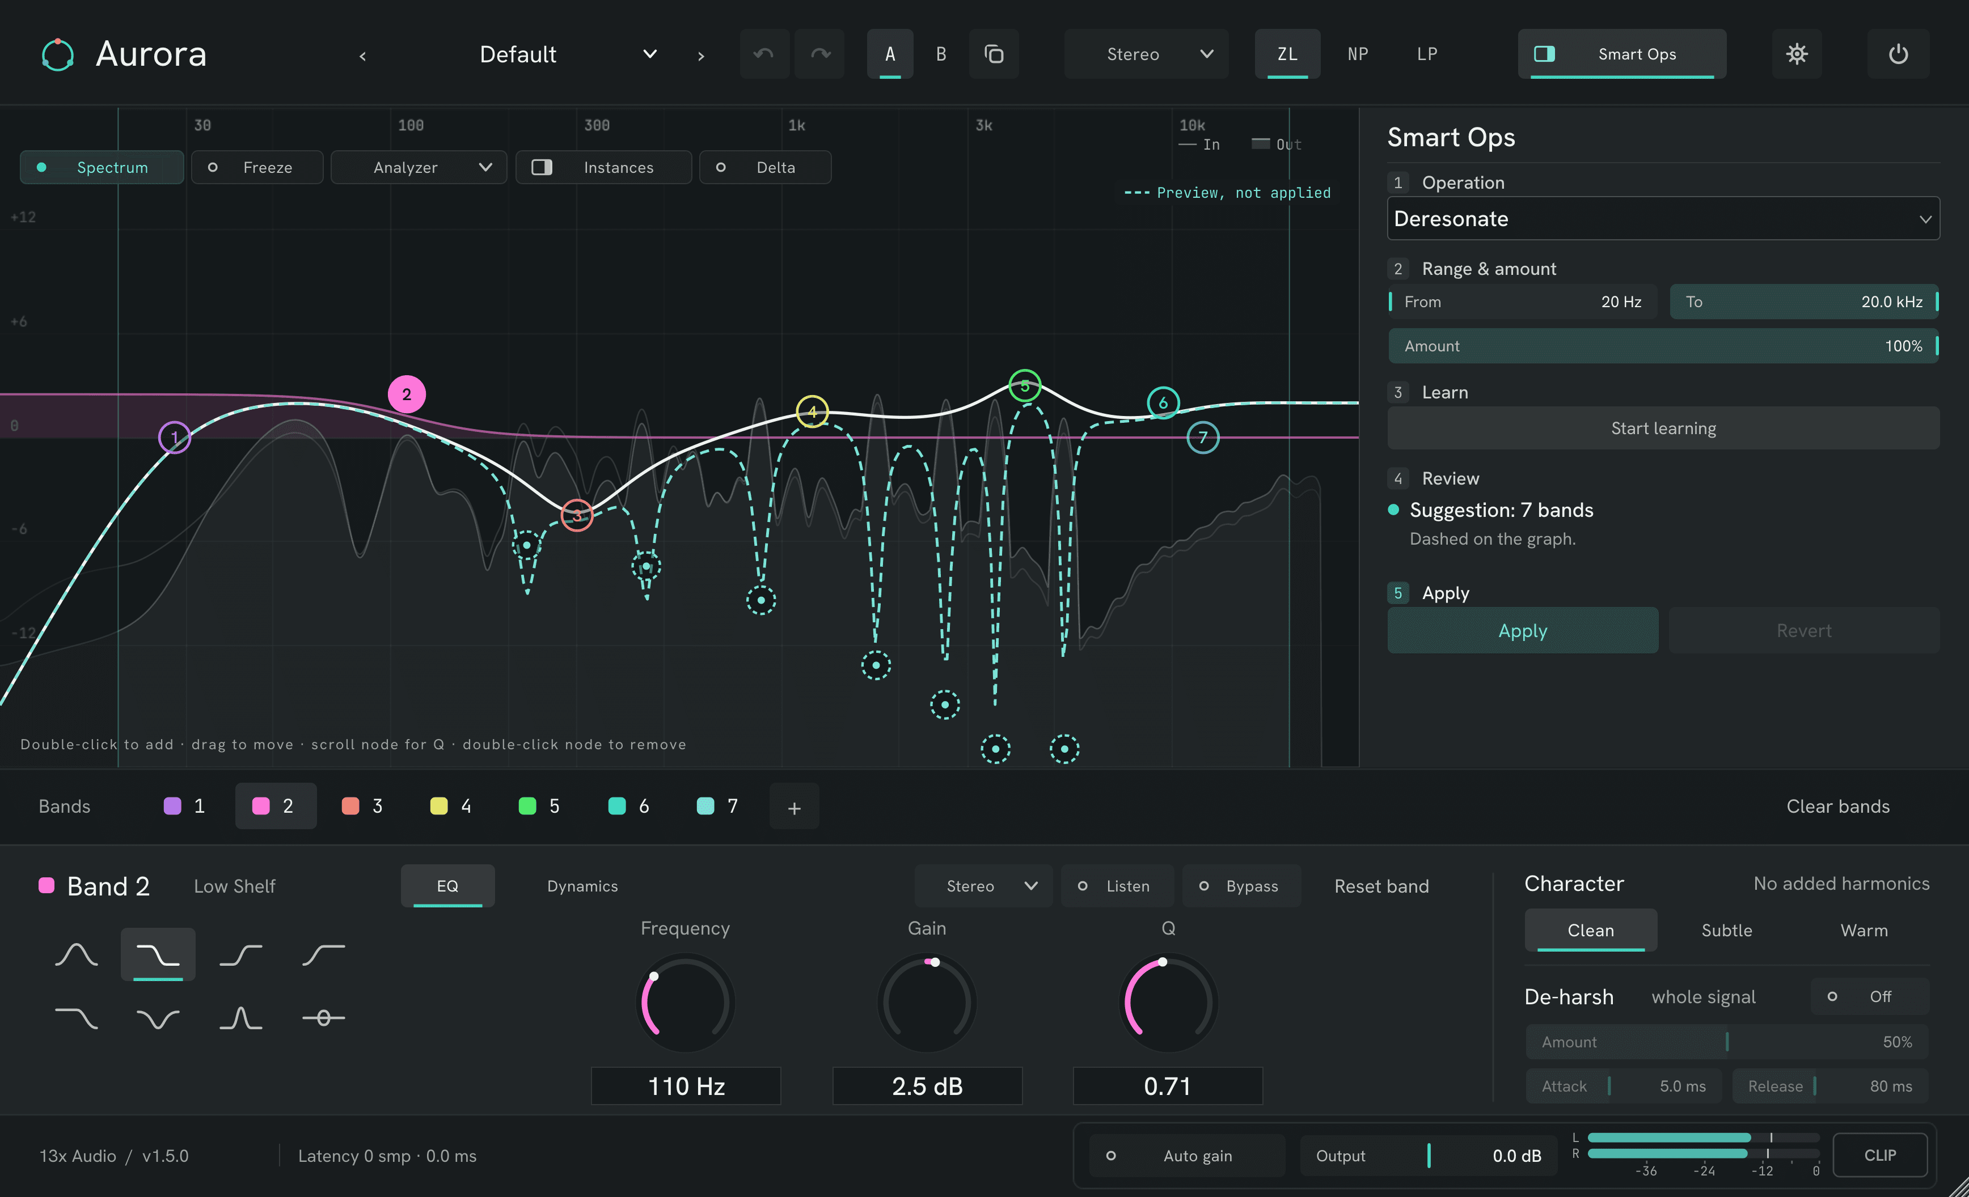This screenshot has height=1197, width=1969.
Task: Click Clear bands
Action: 1838,807
